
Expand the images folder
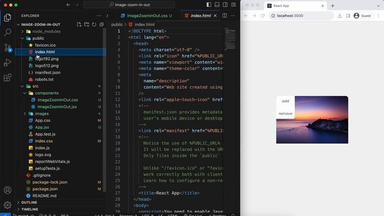click(25, 113)
